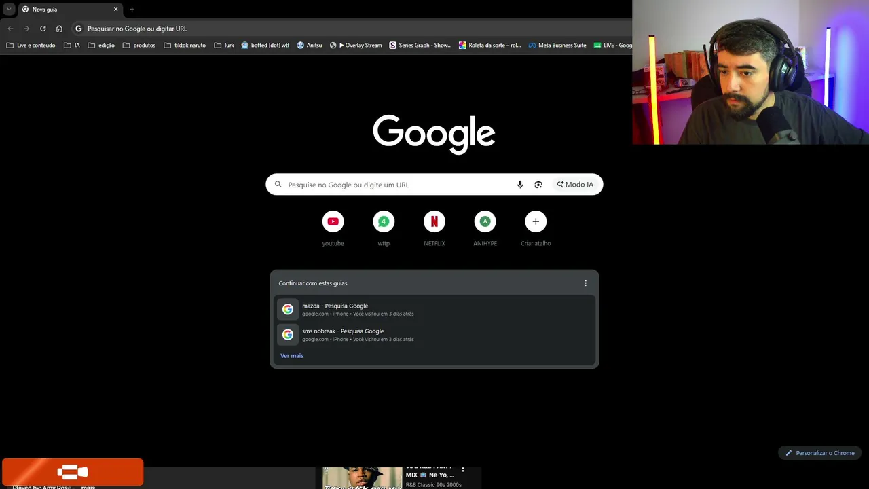869x489 pixels.
Task: Open the tiktok naruto bookmark folder
Action: [x=185, y=46]
